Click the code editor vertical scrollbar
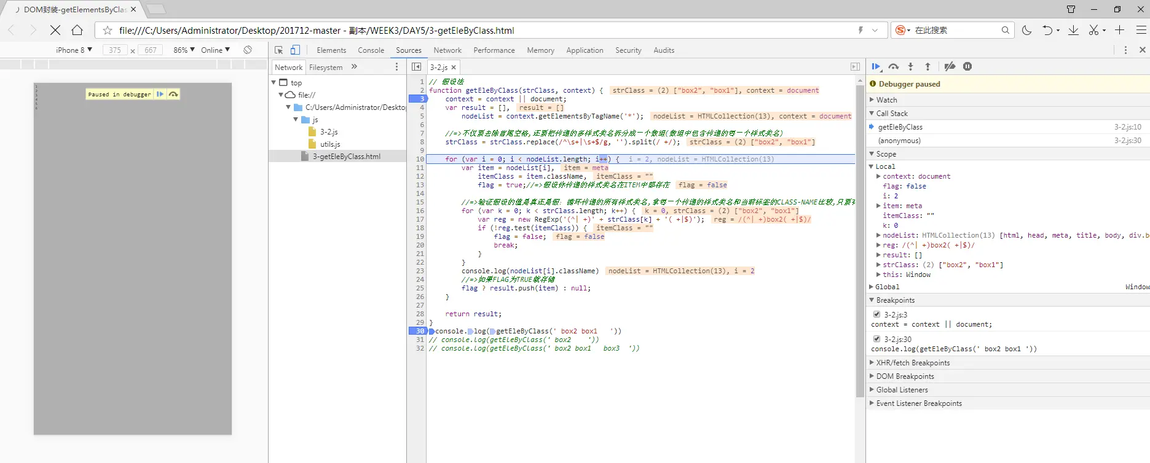1150x463 pixels. 860,239
